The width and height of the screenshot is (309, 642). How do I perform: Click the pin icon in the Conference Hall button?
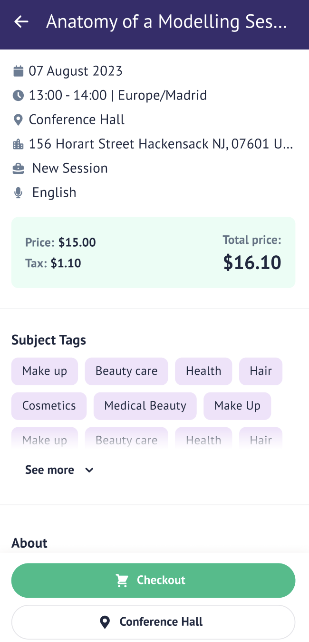105,622
